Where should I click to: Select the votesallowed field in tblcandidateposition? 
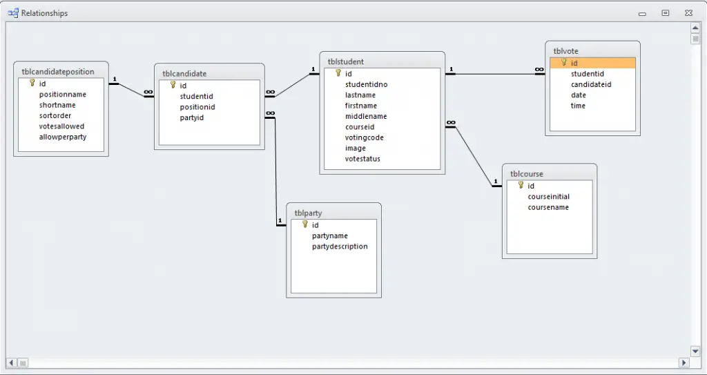tap(61, 126)
